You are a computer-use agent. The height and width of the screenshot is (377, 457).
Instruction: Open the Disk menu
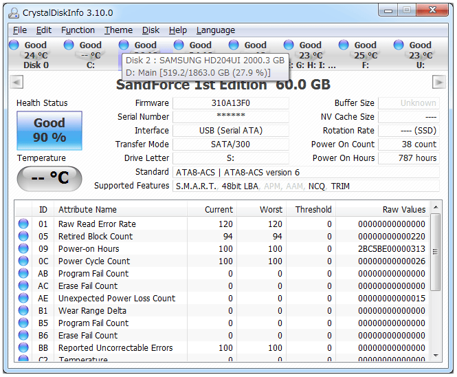tap(151, 30)
